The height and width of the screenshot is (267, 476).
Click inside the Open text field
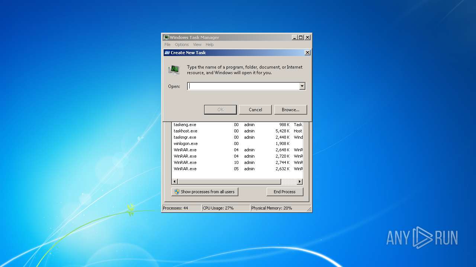coord(243,86)
